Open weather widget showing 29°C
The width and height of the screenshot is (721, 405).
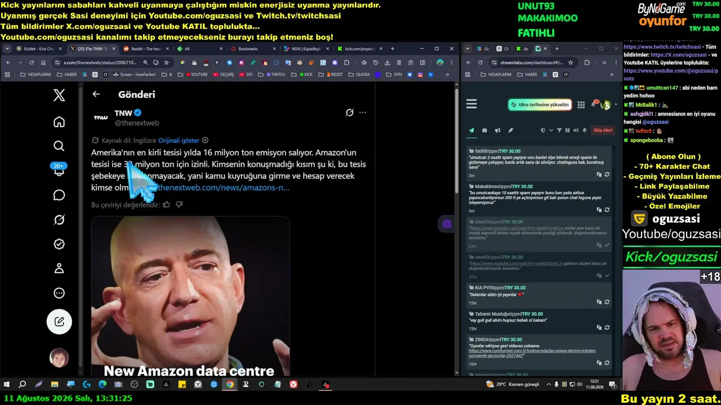point(513,385)
